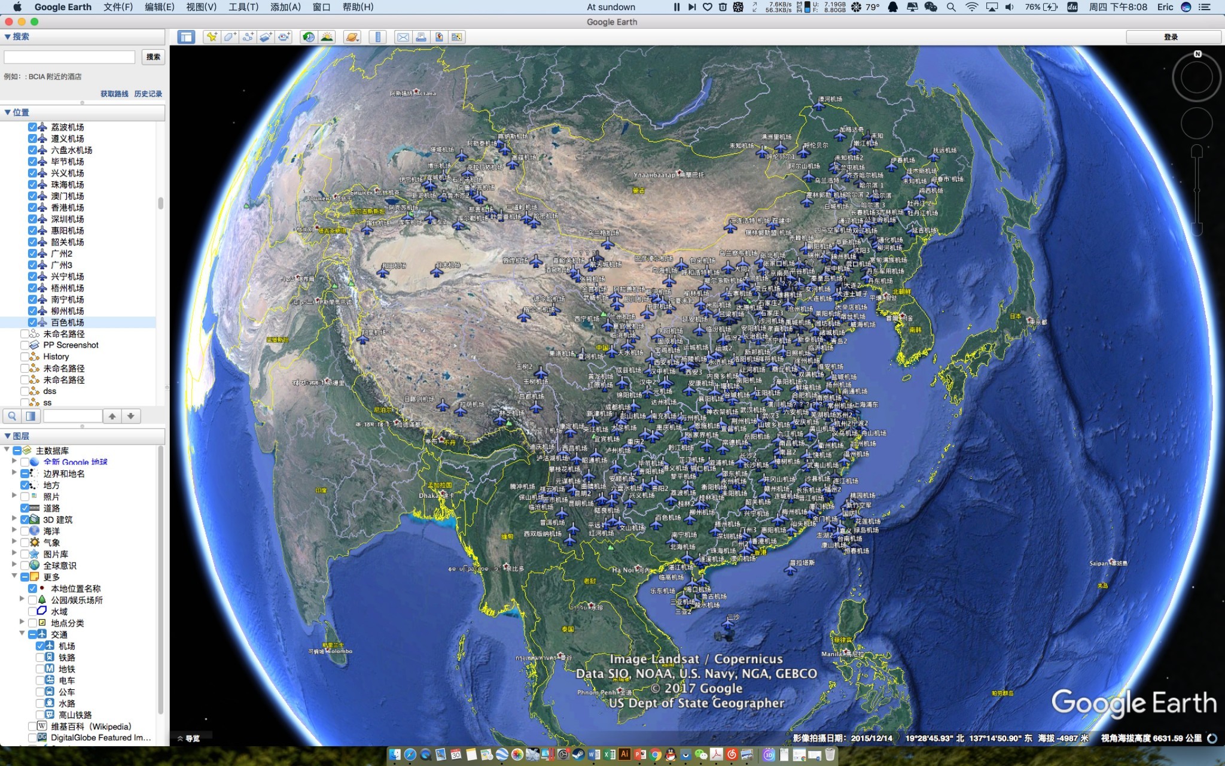This screenshot has width=1225, height=766.
Task: Expand the 3D 建筑 layer node
Action: pyautogui.click(x=14, y=519)
